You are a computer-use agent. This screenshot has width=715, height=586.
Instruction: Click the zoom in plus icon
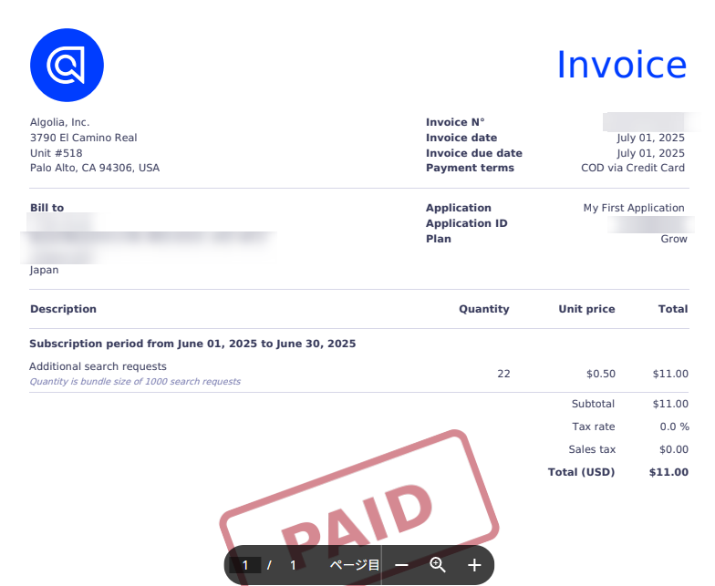click(474, 565)
